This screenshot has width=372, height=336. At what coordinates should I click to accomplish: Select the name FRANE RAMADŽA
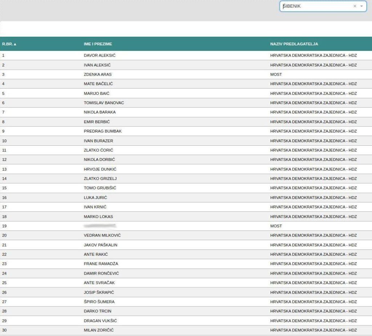tap(101, 264)
